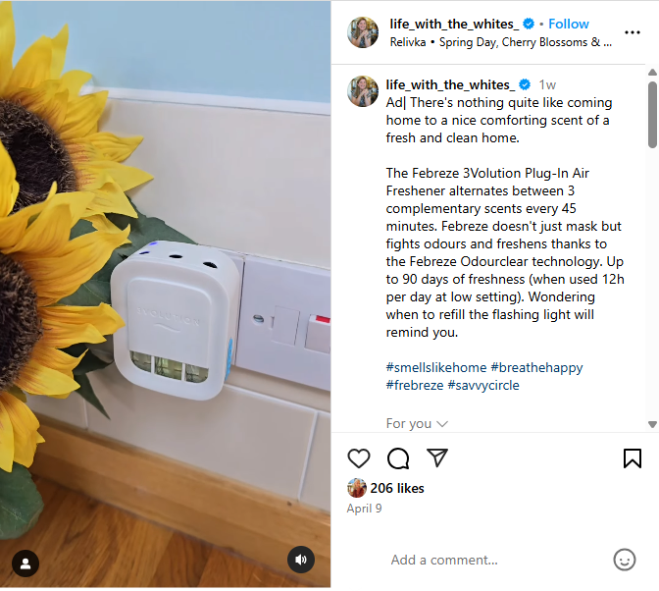Expand the For you comments sorting dropdown
659x591 pixels.
point(417,423)
